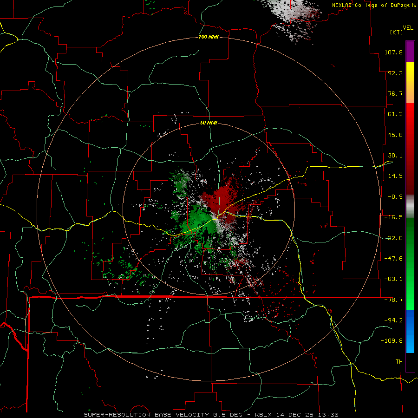Click the 92.3 legend value
Viewport: 418px width, 418px height.
coord(395,73)
